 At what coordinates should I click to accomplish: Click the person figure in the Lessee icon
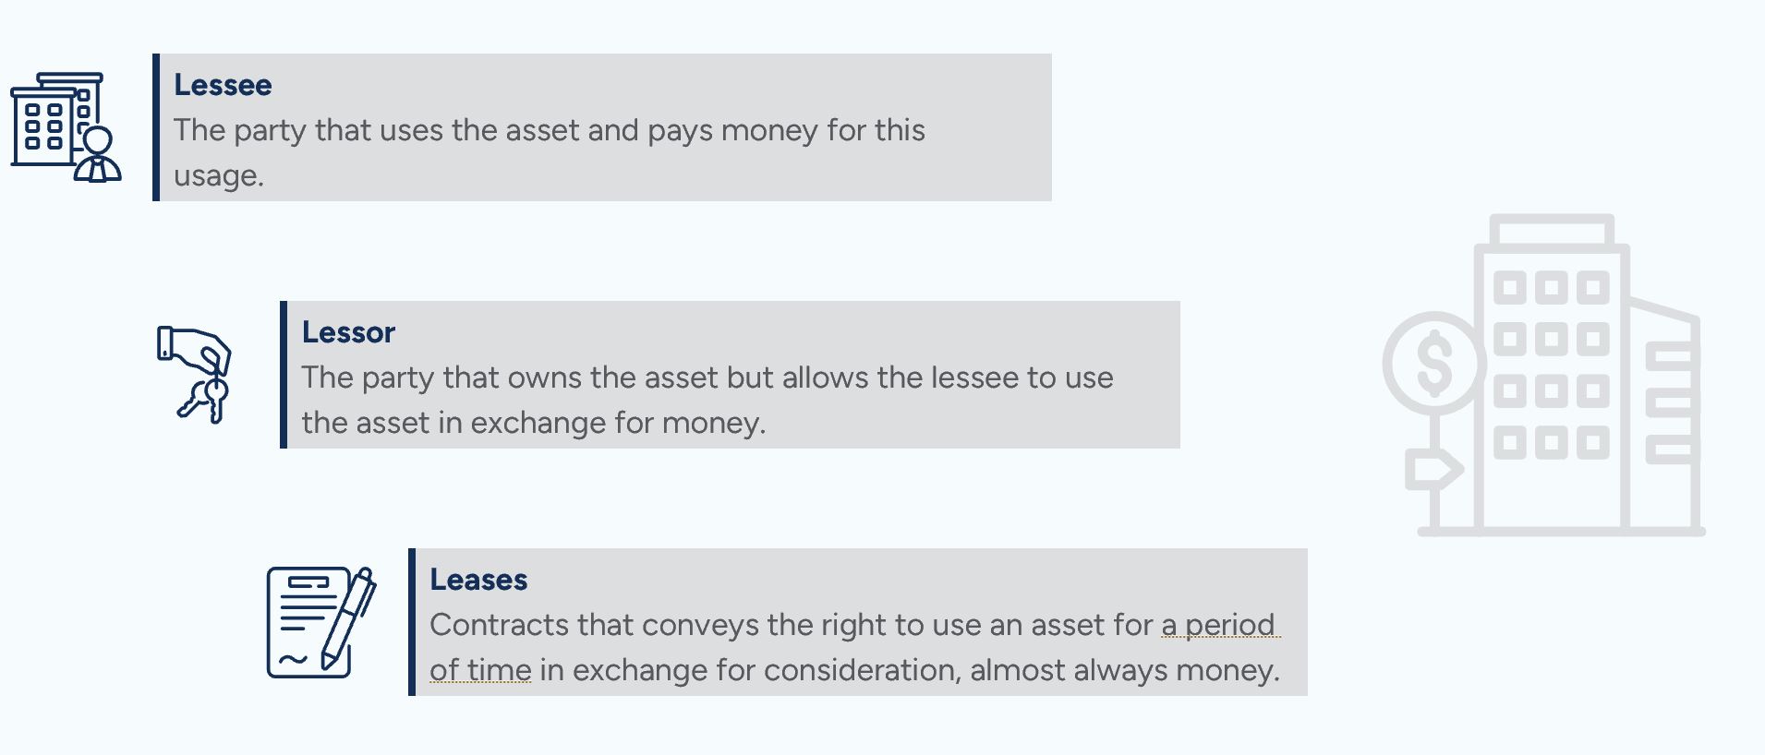pos(97,157)
